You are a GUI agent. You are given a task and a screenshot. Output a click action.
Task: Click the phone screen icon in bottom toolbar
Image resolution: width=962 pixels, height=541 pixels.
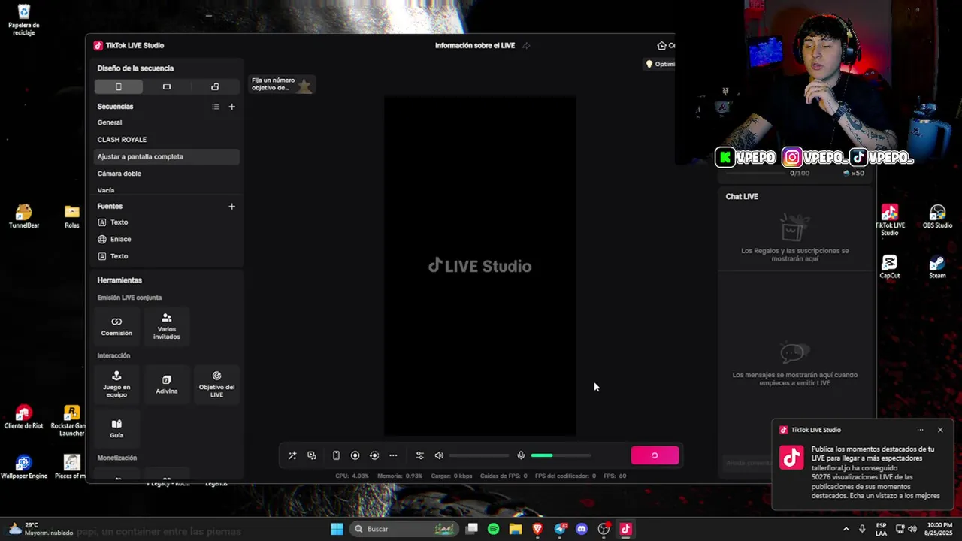336,455
